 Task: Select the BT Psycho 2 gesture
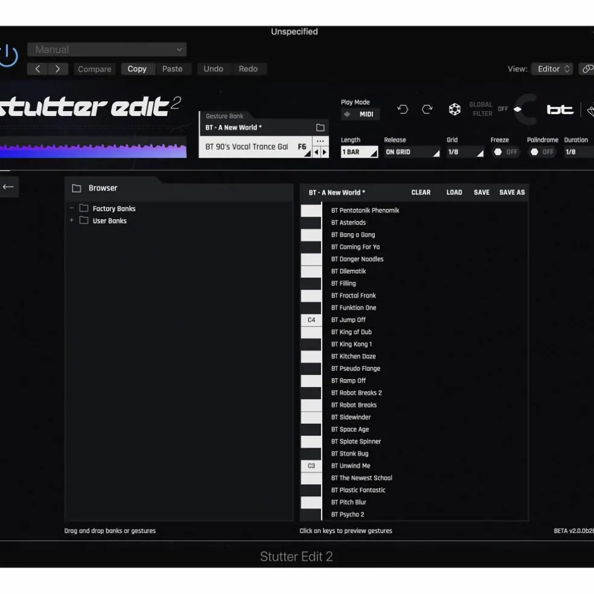point(348,514)
